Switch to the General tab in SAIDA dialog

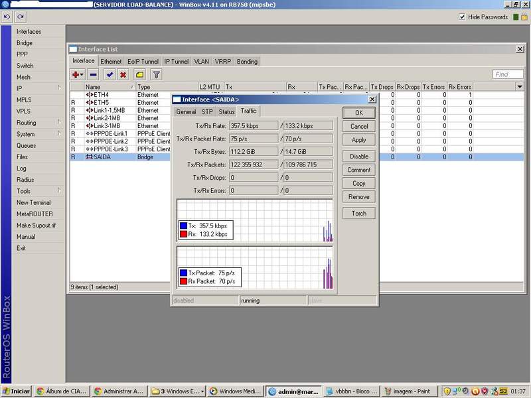pyautogui.click(x=186, y=111)
